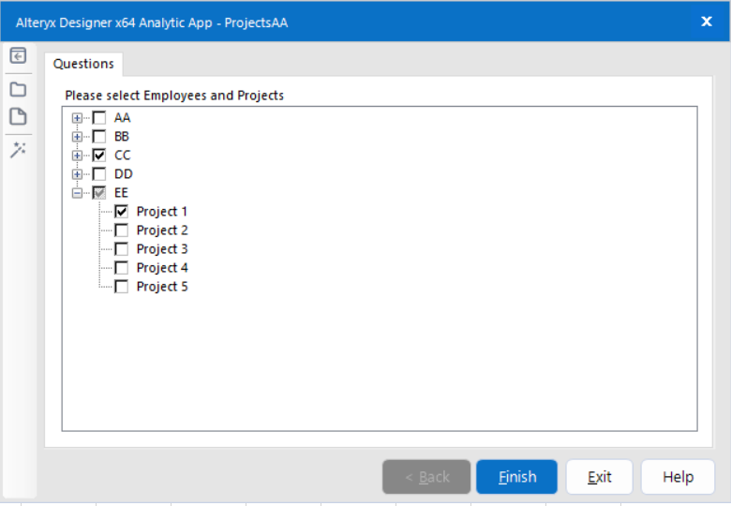Click the open folder icon in sidebar
The height and width of the screenshot is (506, 731).
tap(18, 89)
